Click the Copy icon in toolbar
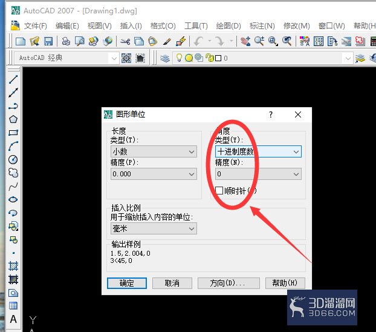 tap(138, 41)
